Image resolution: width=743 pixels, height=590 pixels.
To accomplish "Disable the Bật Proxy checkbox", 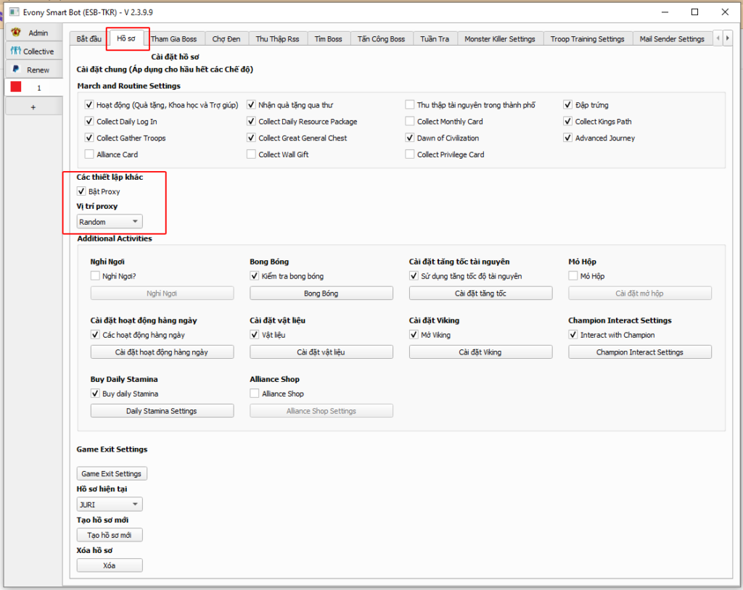I will 81,191.
